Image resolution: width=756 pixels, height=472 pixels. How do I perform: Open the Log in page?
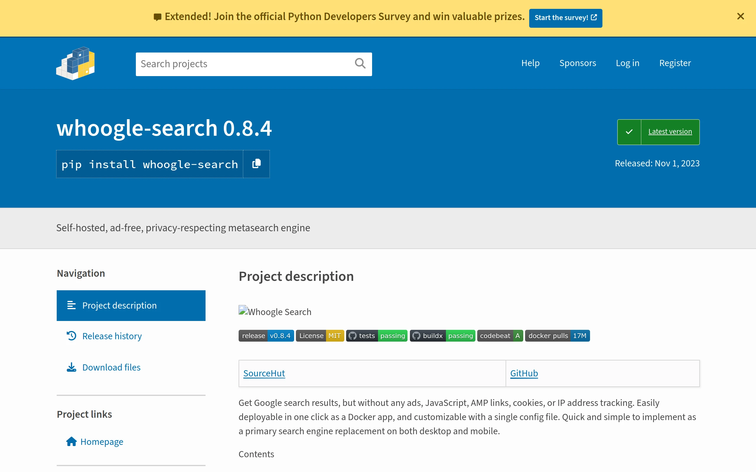(628, 63)
